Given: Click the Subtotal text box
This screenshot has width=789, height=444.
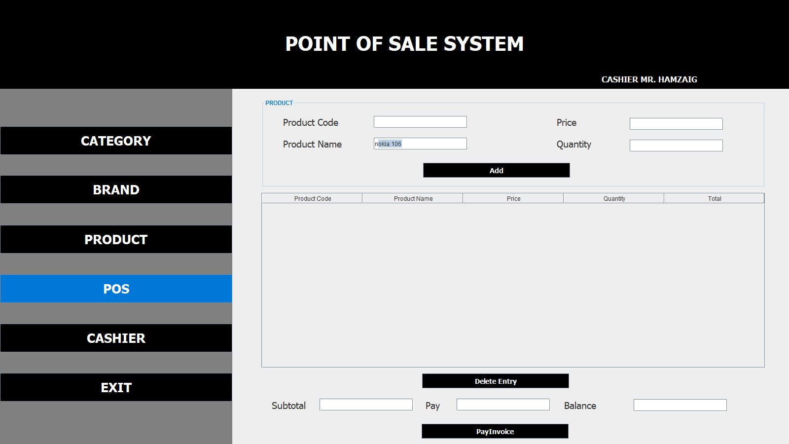Looking at the screenshot, I should tap(366, 405).
